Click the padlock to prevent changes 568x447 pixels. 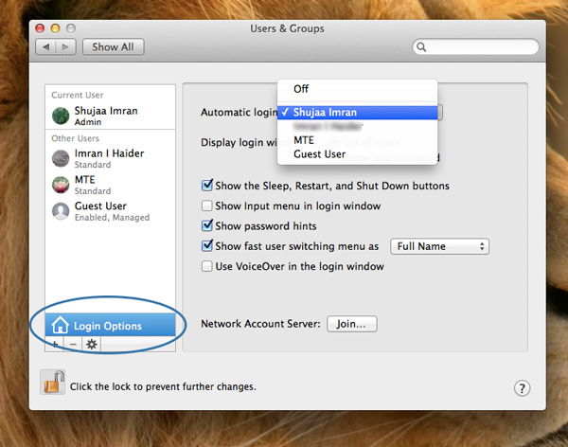click(x=53, y=383)
